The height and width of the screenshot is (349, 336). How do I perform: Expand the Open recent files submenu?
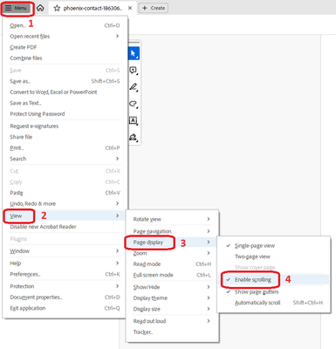coord(65,36)
